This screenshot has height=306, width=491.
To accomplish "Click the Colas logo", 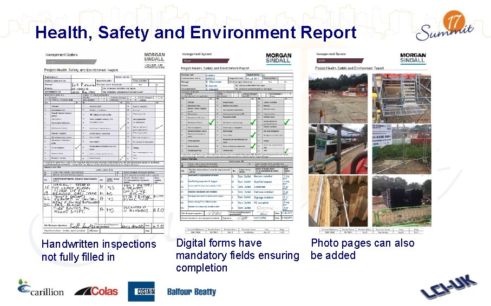I will pyautogui.click(x=96, y=291).
